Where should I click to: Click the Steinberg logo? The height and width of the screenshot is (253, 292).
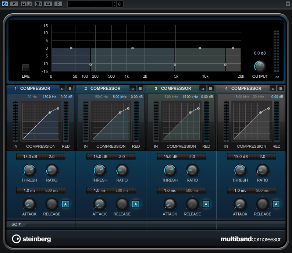tap(31, 239)
